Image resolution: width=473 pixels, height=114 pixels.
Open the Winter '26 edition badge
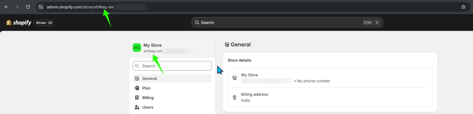[44, 23]
